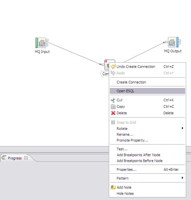The width and height of the screenshot is (191, 200).
Task: Click the Progress view icon
Action: tap(4, 158)
